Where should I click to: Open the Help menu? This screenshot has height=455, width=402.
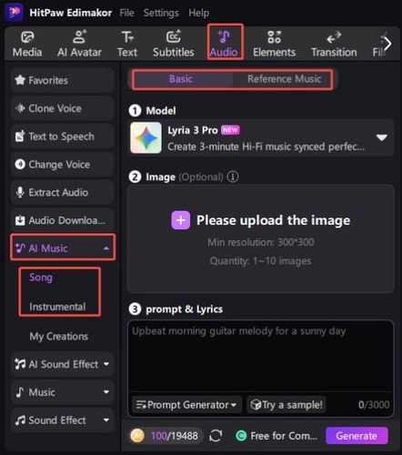click(198, 13)
